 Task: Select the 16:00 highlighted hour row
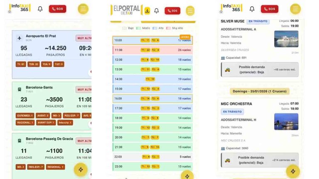point(152,99)
